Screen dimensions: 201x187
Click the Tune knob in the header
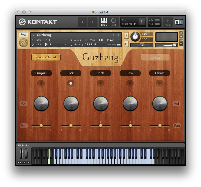click(x=135, y=37)
